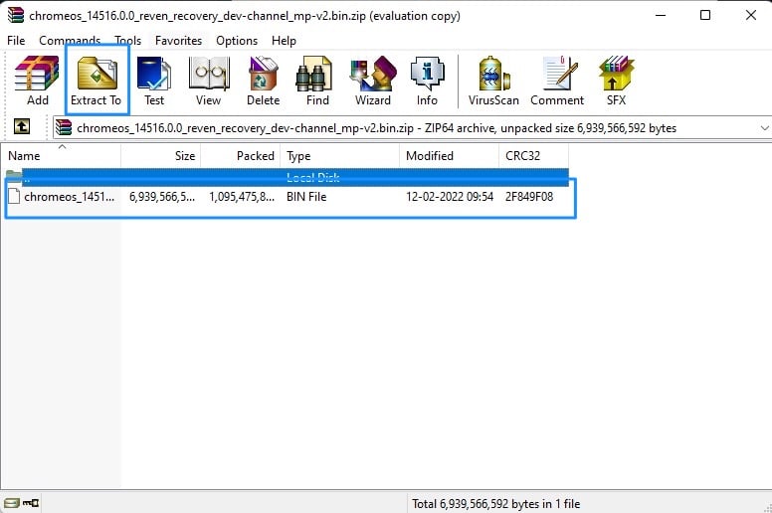The width and height of the screenshot is (772, 513).
Task: Maximize the WinRAR window
Action: [705, 15]
